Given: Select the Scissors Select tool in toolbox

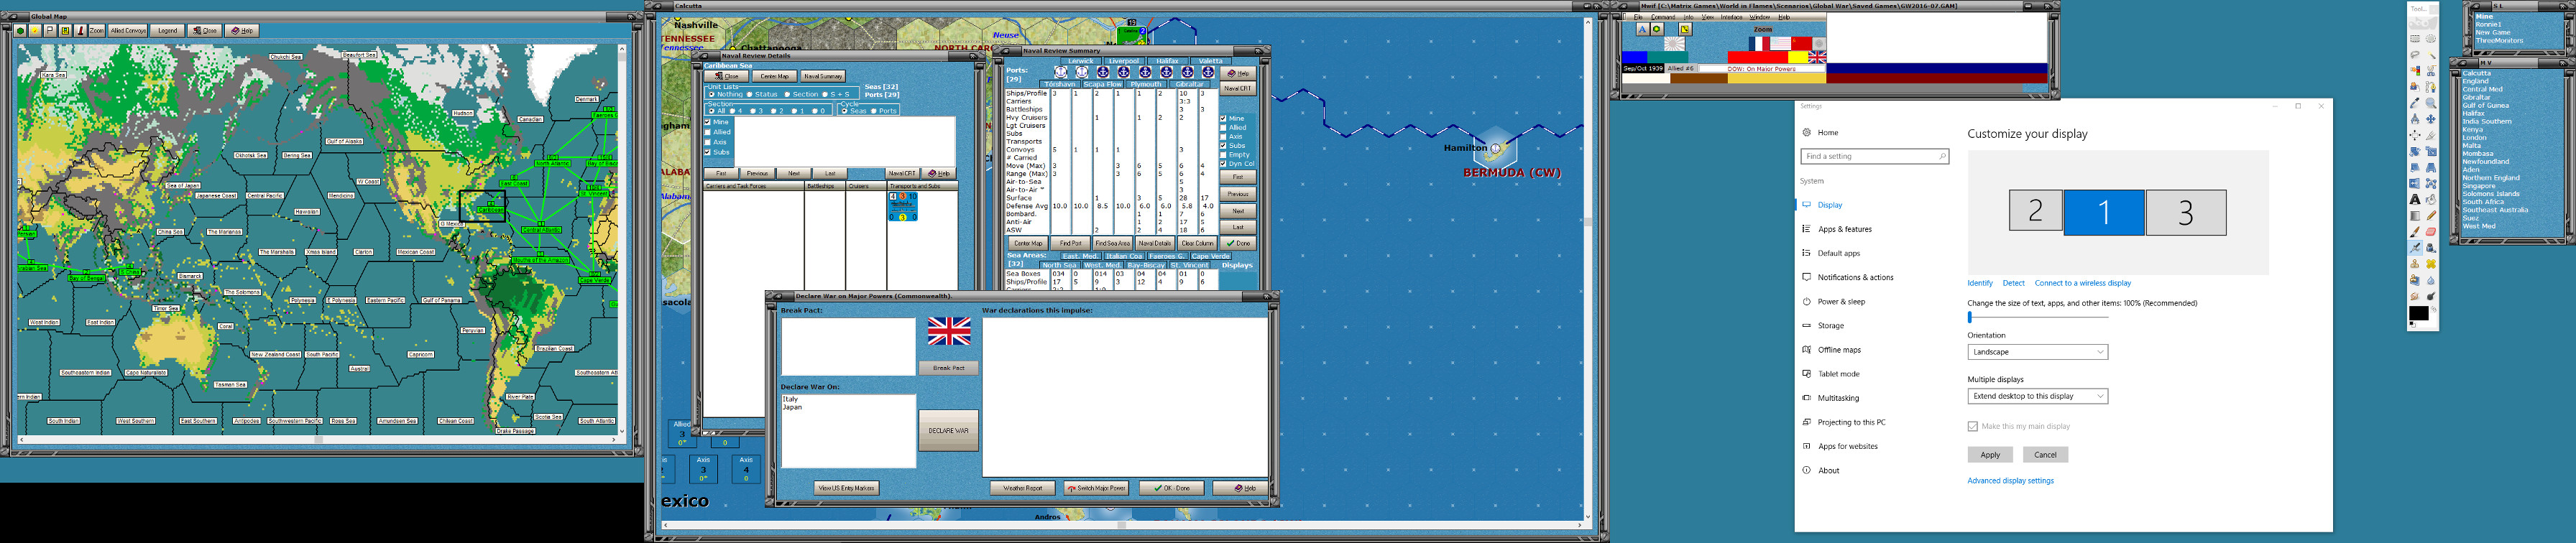Looking at the screenshot, I should point(2431,70).
